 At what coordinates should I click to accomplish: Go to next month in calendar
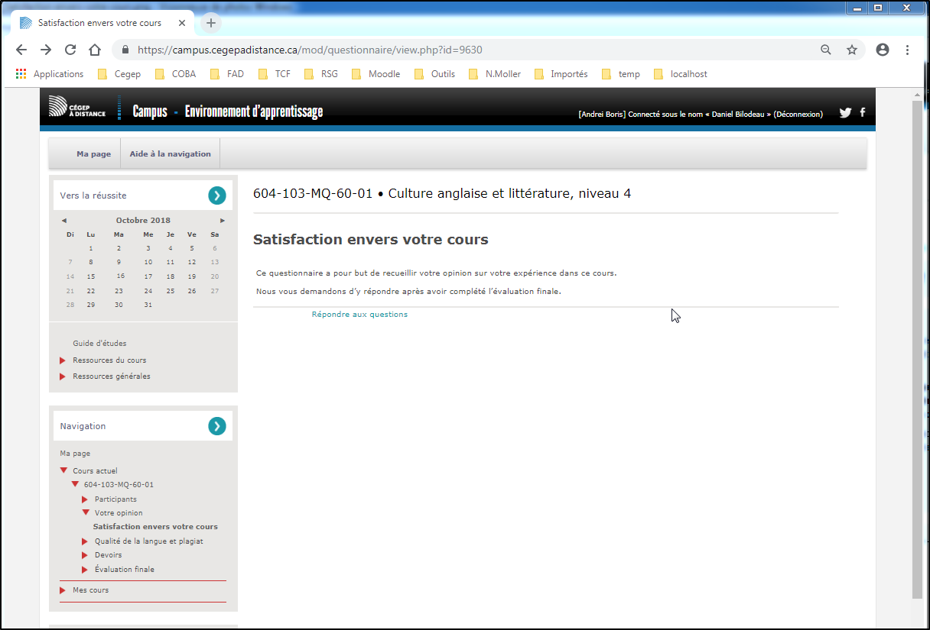pyautogui.click(x=223, y=221)
